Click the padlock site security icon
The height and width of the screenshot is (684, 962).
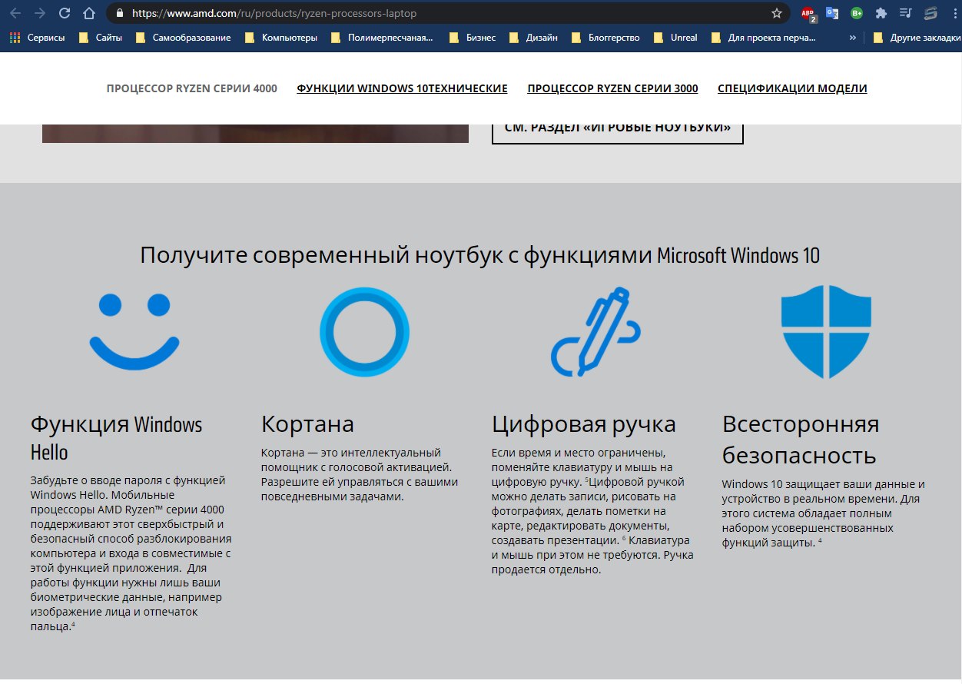pos(119,13)
